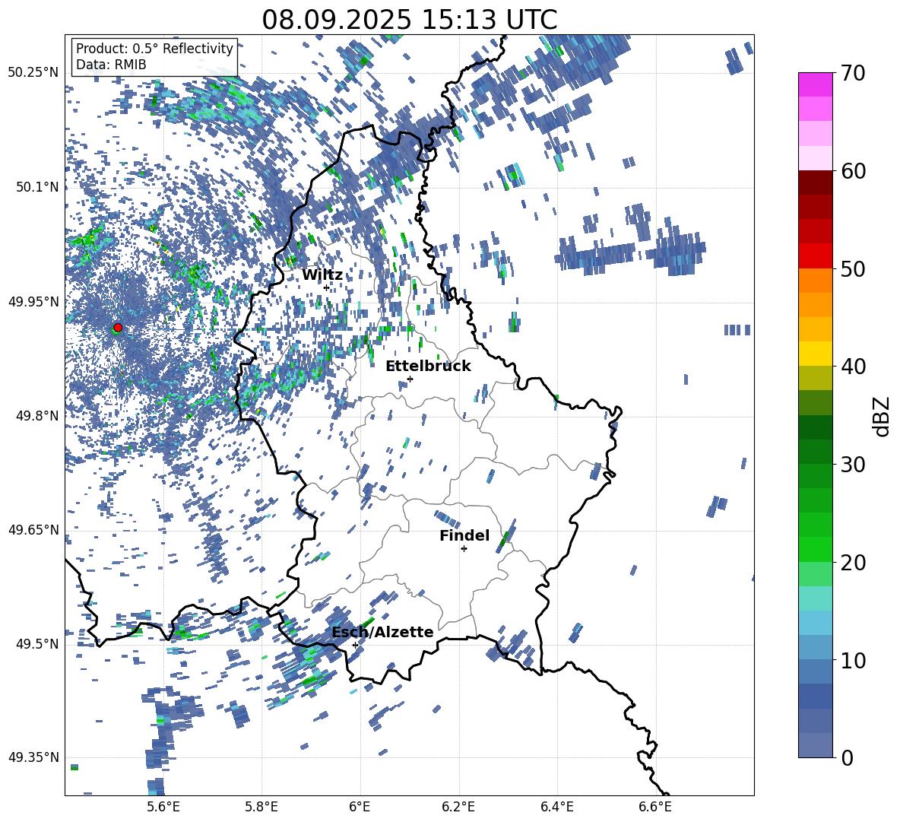Click the light blue colorbar segment
Image resolution: width=900 pixels, height=822 pixels.
815,623
